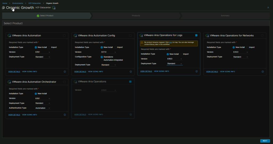Select Import radio for VMware Aria Automation
This screenshot has width=273, height=144.
(49, 47)
